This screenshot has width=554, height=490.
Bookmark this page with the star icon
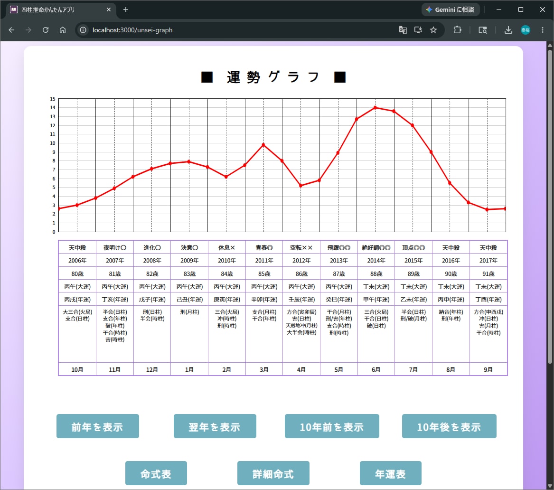click(x=433, y=30)
